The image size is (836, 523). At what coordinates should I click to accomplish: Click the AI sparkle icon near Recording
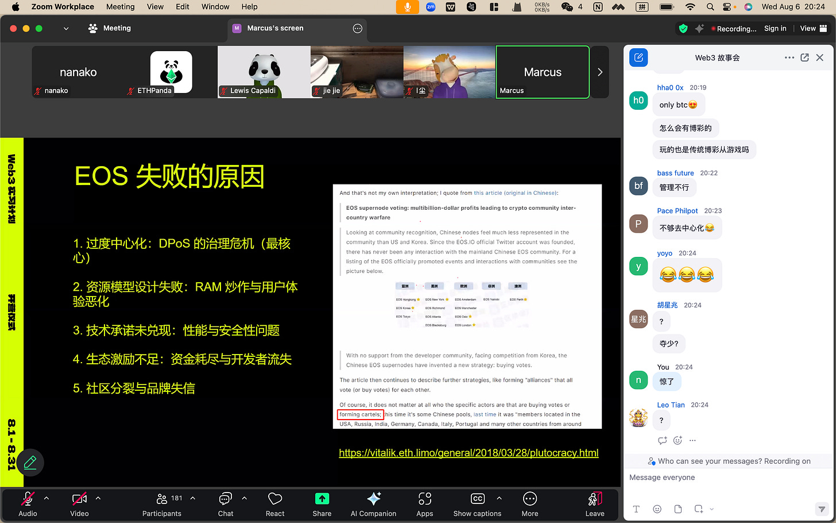pyautogui.click(x=699, y=28)
